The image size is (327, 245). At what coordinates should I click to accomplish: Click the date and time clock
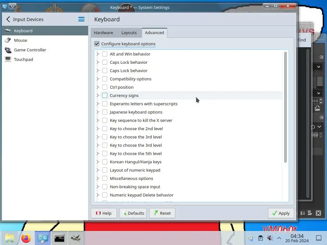point(297,238)
